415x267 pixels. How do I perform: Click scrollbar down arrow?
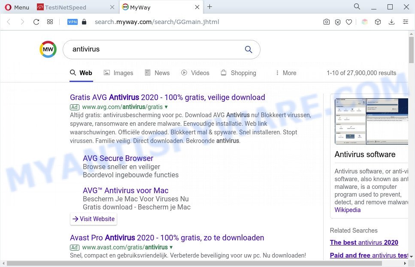pyautogui.click(x=411, y=256)
